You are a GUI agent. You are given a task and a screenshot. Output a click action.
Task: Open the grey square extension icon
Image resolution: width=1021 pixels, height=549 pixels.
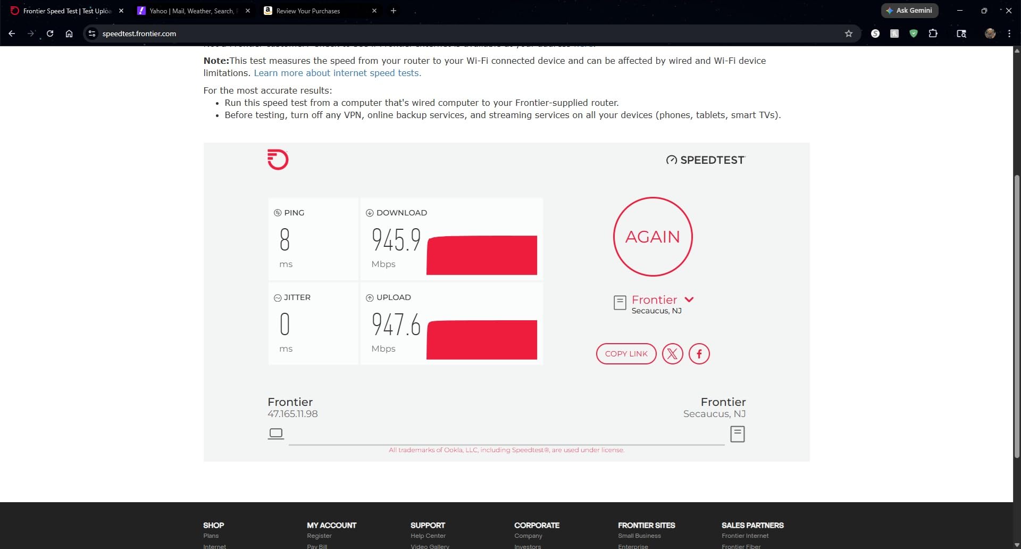pyautogui.click(x=894, y=34)
